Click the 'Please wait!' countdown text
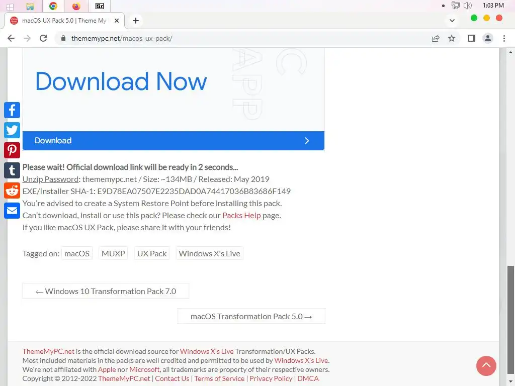This screenshot has width=515, height=386. (x=130, y=167)
